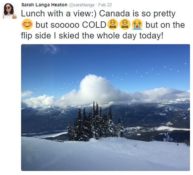The image size is (193, 175).
Task: Open the Sarah Langa Heaton display name link
Action: coord(44,5)
